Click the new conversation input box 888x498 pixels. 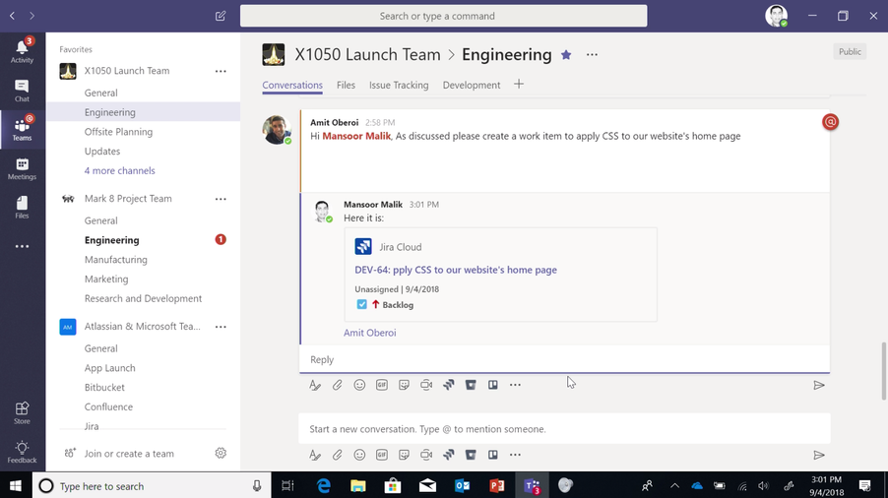564,429
